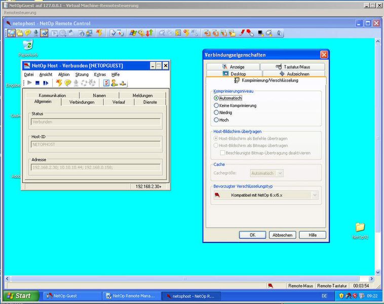The height and width of the screenshot is (304, 384).
Task: Switch to NetOp Guest taskbar button
Action: tap(73, 296)
